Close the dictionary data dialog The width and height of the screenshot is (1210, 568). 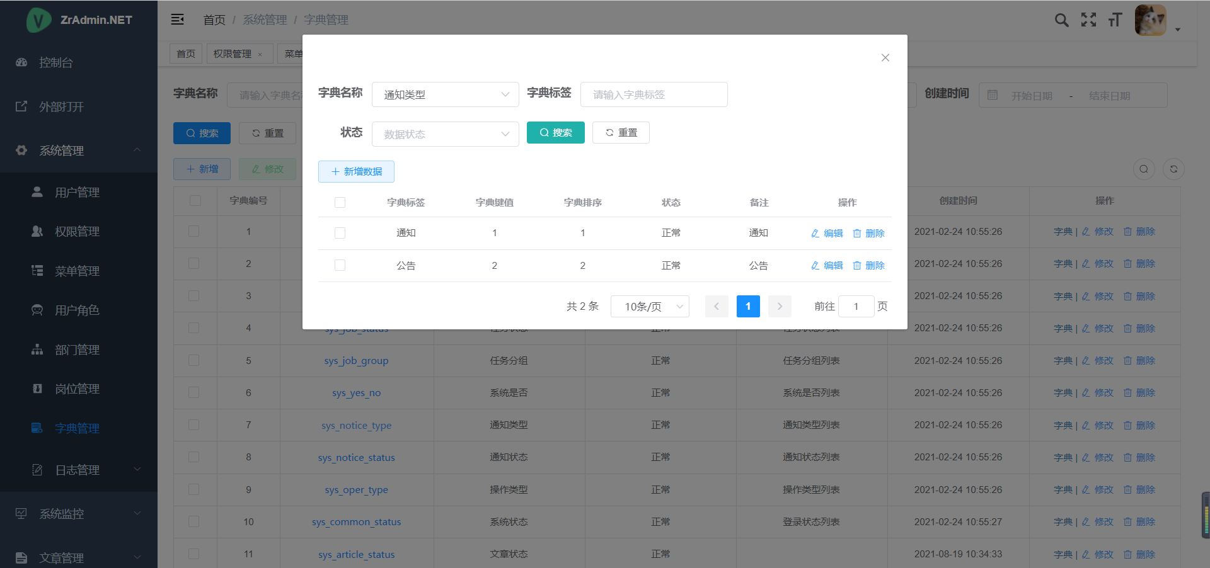tap(885, 58)
